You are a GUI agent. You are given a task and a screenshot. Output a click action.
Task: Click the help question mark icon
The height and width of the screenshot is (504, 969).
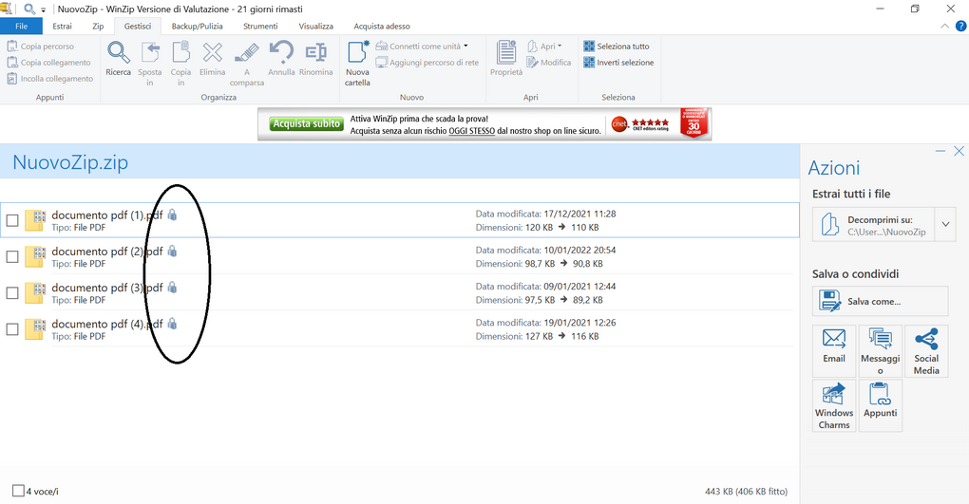click(x=961, y=26)
